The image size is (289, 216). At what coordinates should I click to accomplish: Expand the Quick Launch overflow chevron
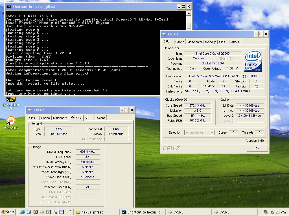coord(70,211)
